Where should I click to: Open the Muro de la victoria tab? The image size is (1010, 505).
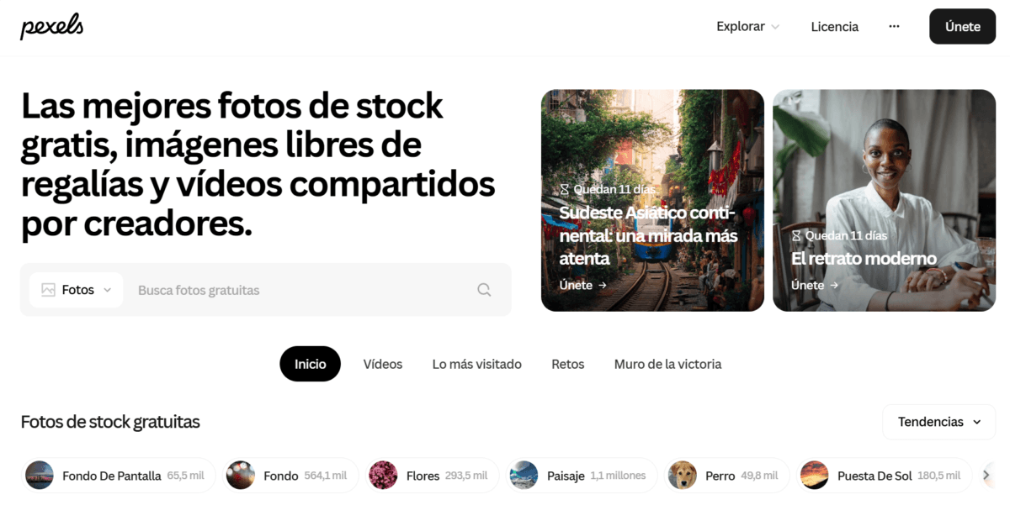(667, 364)
